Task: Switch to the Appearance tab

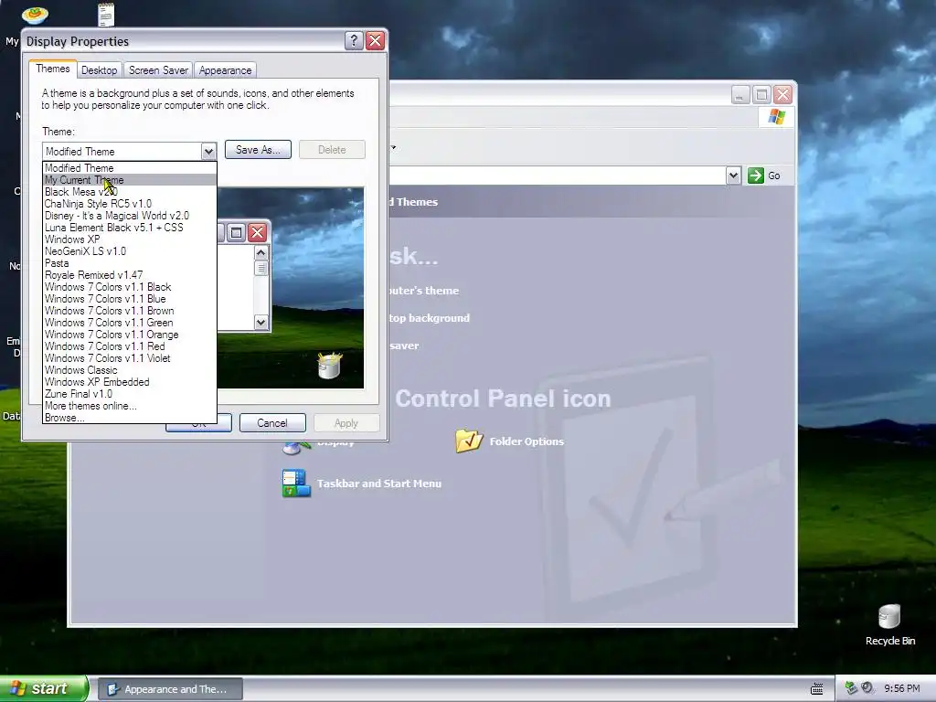Action: pos(225,70)
